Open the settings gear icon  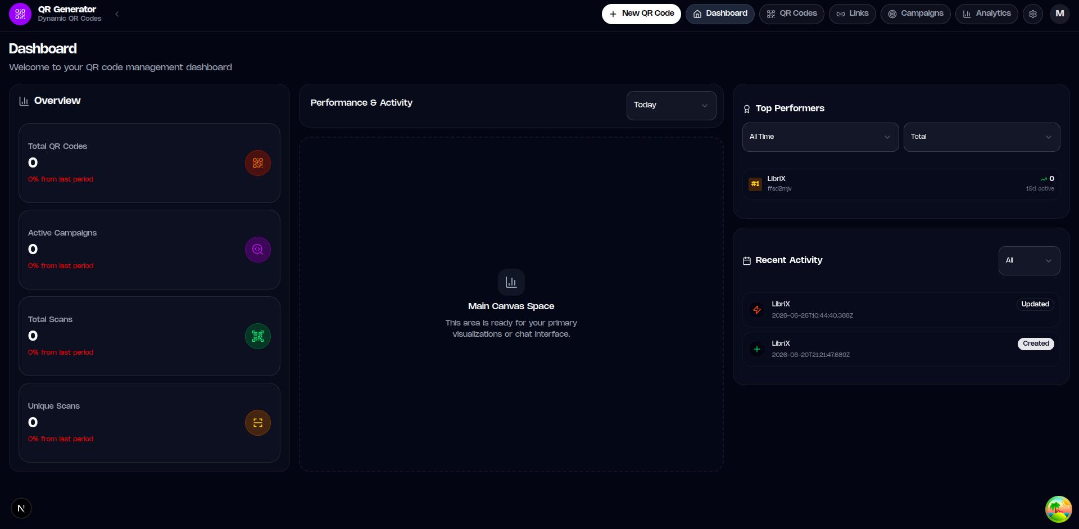[1033, 14]
